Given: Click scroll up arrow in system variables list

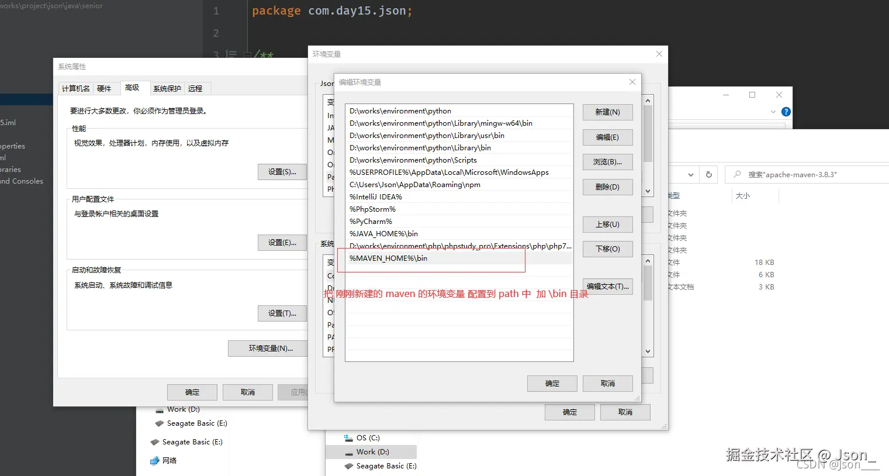Looking at the screenshot, I should (648, 261).
